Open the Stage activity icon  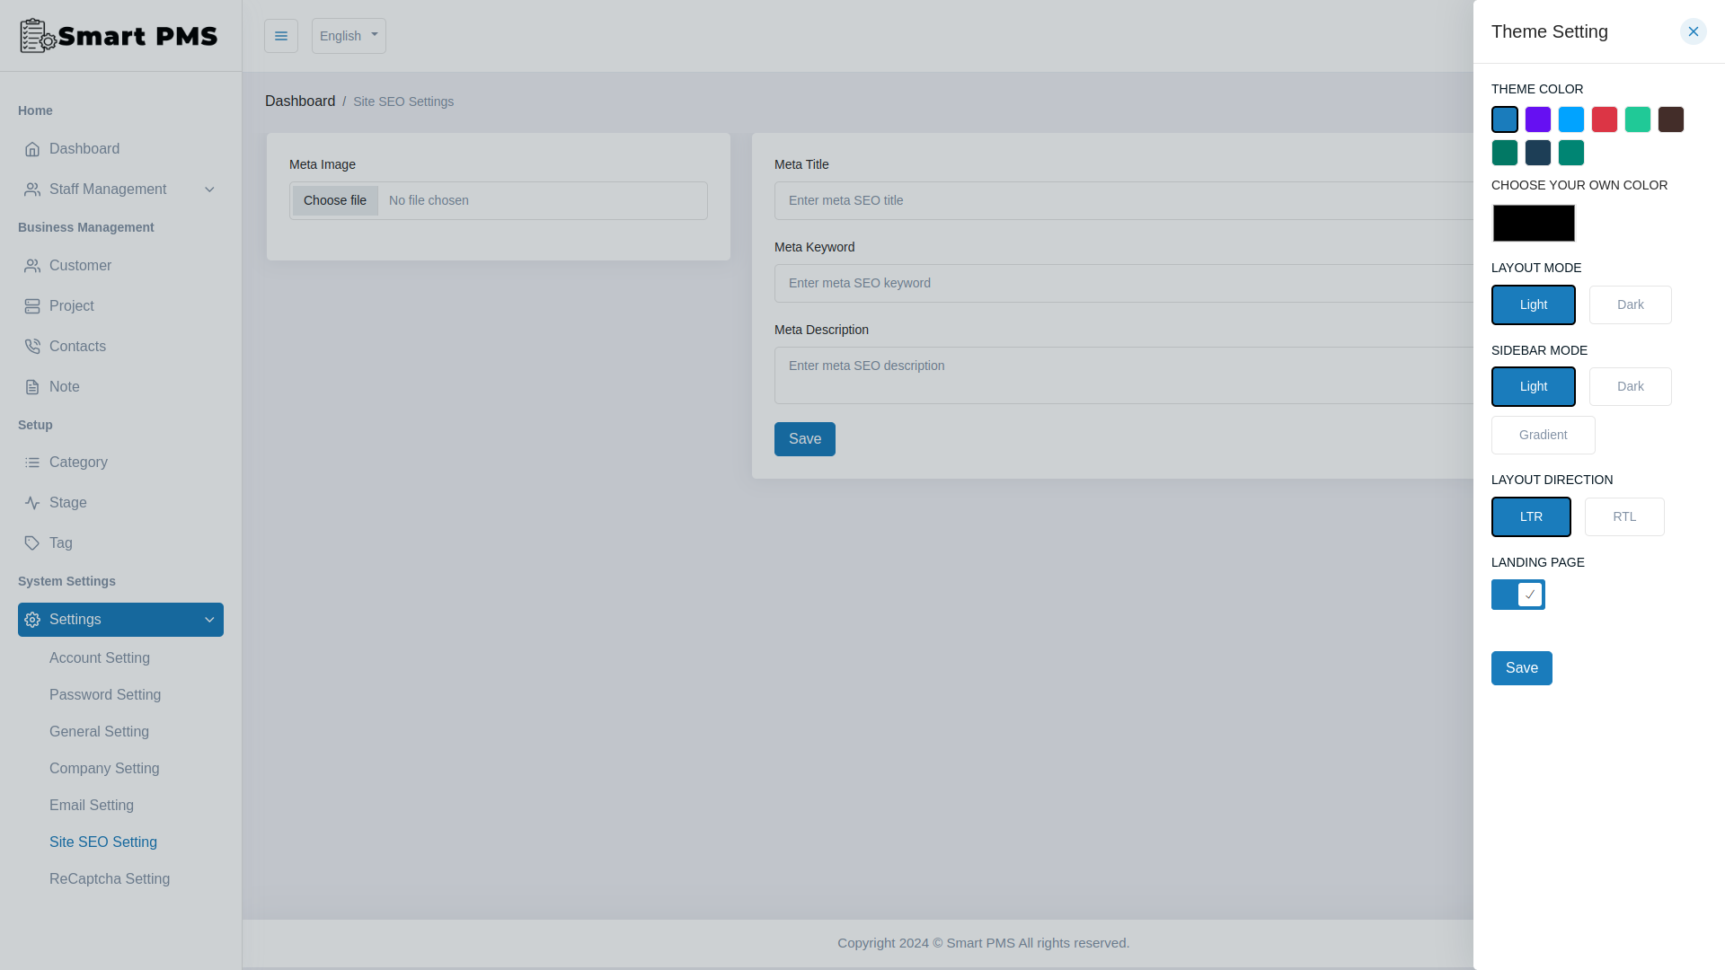click(32, 502)
